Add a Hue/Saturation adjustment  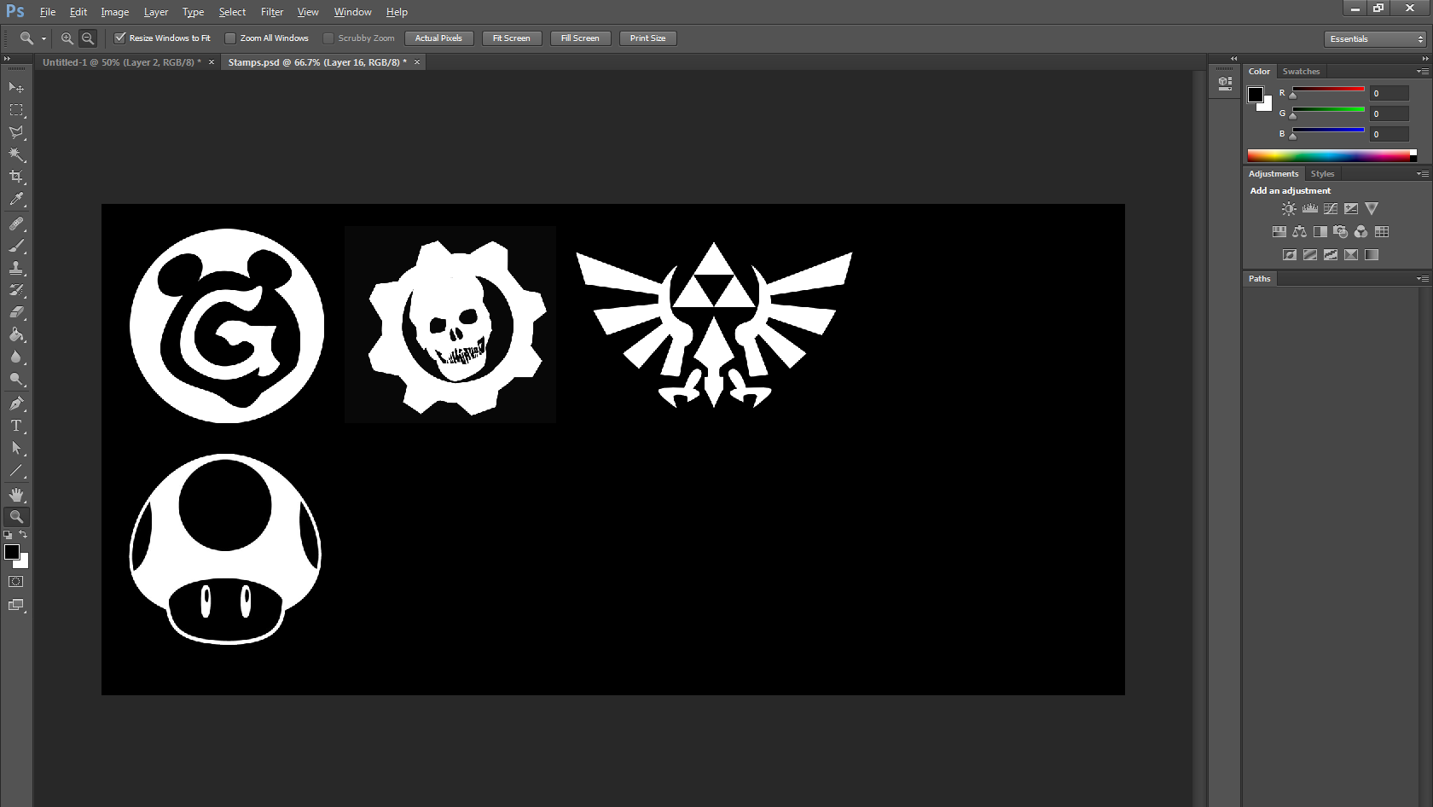tap(1279, 231)
